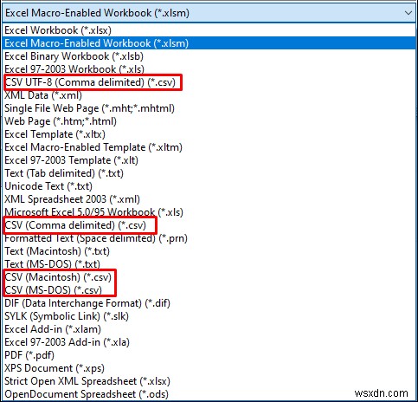This screenshot has width=418, height=402.
Task: Choose CSV UTF-8 (Comma delimited) format
Action: (209, 82)
